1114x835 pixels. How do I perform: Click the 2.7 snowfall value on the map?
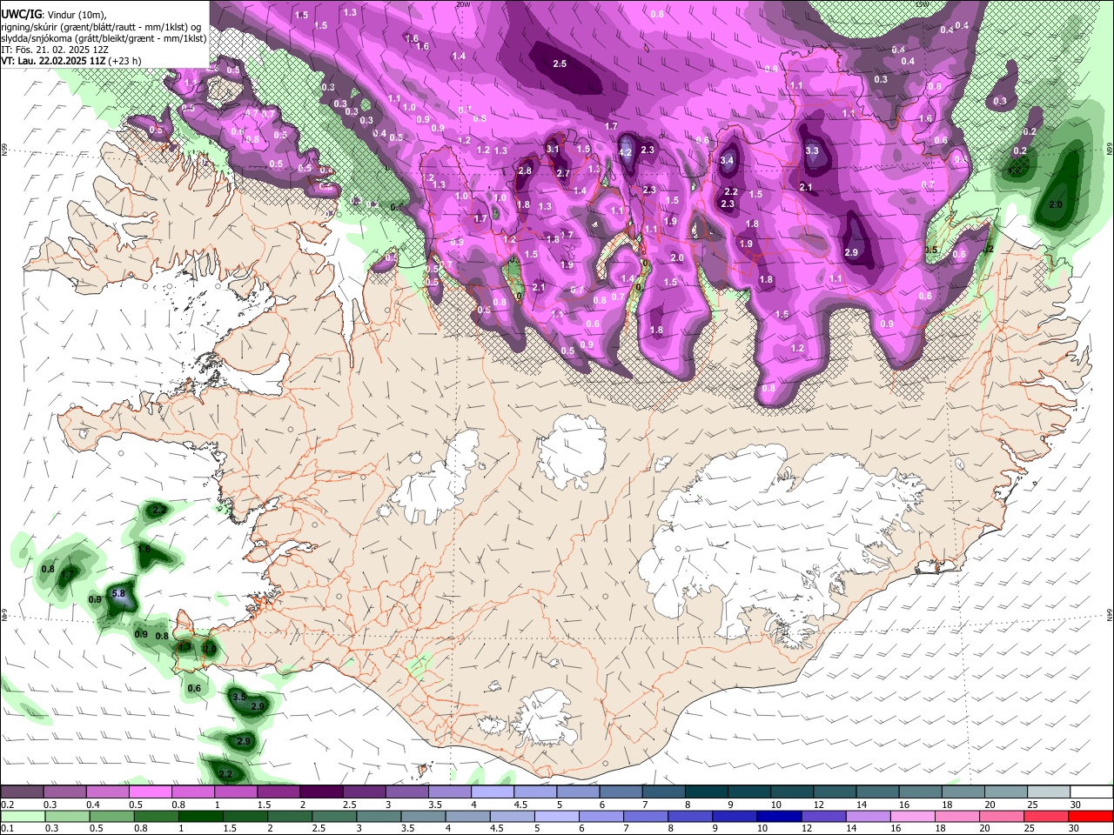pos(563,173)
